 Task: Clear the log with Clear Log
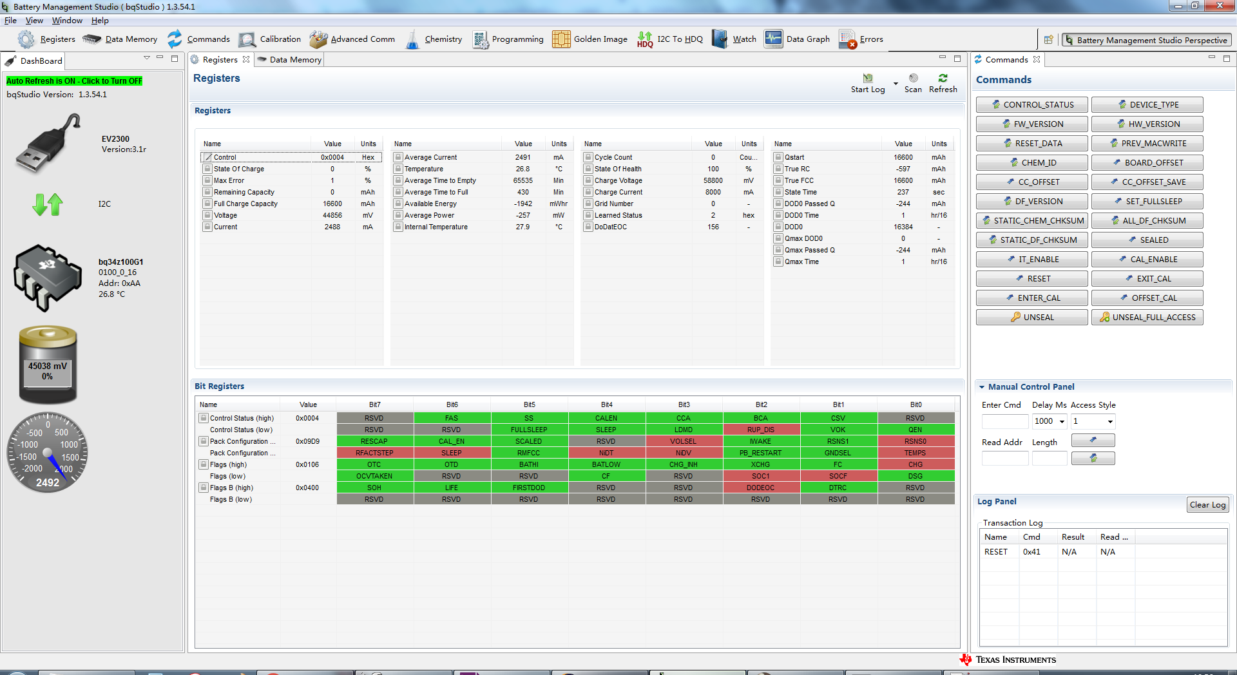coord(1207,505)
